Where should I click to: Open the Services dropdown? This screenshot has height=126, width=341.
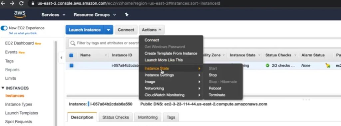point(53,15)
